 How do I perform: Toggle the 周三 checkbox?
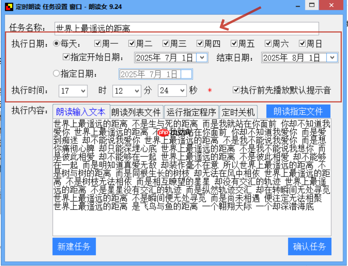[x=166, y=43]
